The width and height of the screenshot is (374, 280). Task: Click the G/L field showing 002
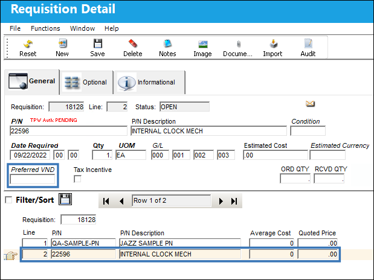(204, 155)
